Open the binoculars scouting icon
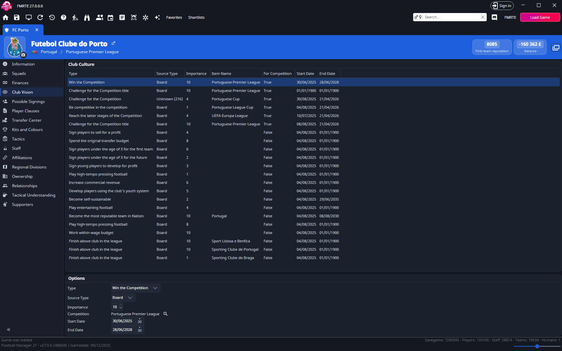The width and height of the screenshot is (562, 351). [87, 17]
